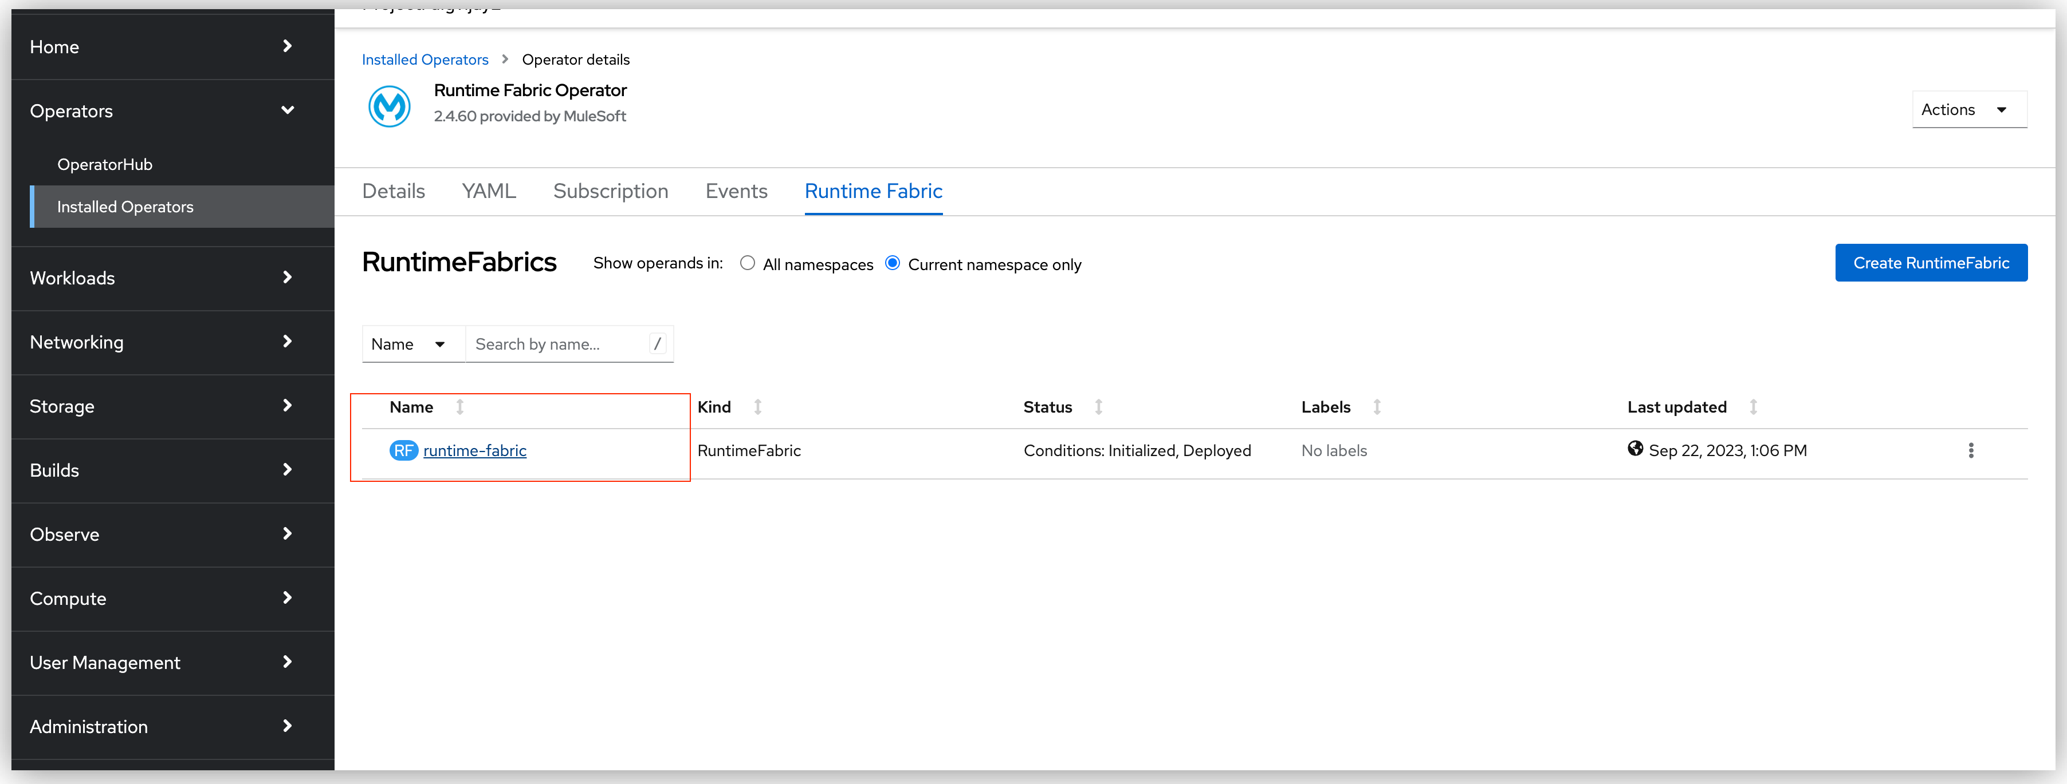This screenshot has height=784, width=2067.
Task: Switch to the YAML tab
Action: [489, 191]
